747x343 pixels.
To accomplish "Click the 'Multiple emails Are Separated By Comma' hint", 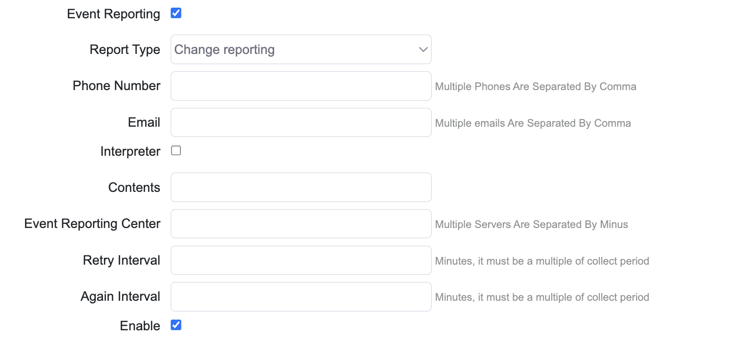I will coord(533,123).
